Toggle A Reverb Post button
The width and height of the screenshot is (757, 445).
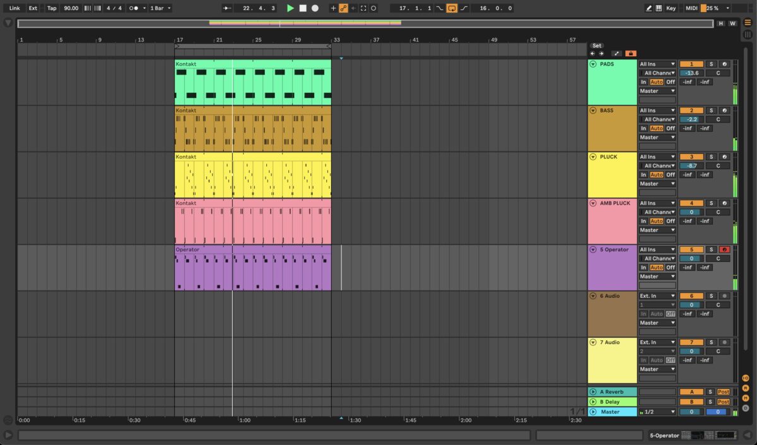(x=724, y=392)
